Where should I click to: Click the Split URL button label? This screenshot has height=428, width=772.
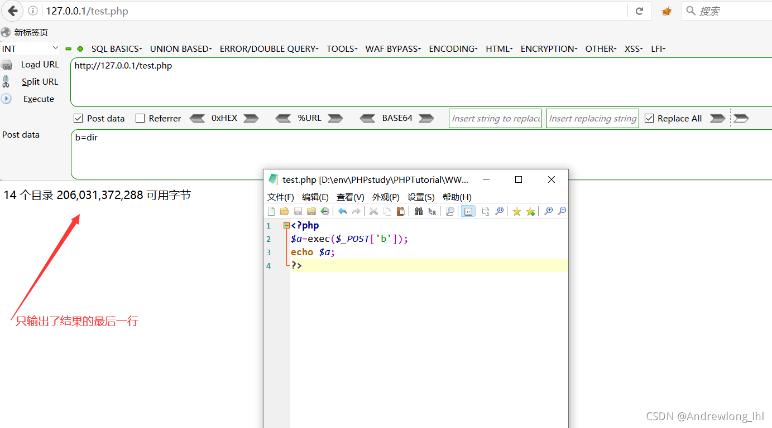coord(40,82)
